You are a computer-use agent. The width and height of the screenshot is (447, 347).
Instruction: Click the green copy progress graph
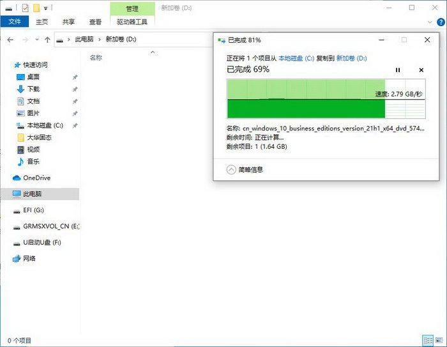[307, 99]
